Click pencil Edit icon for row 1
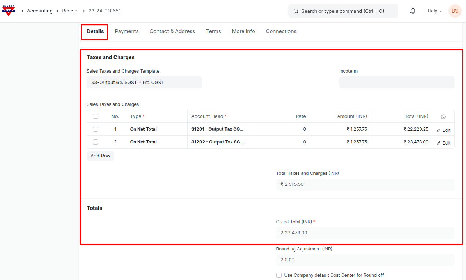The height and width of the screenshot is (280, 466). (x=439, y=130)
